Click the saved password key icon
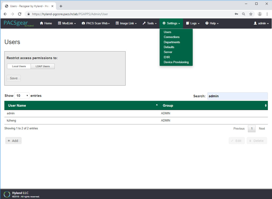 point(236,14)
